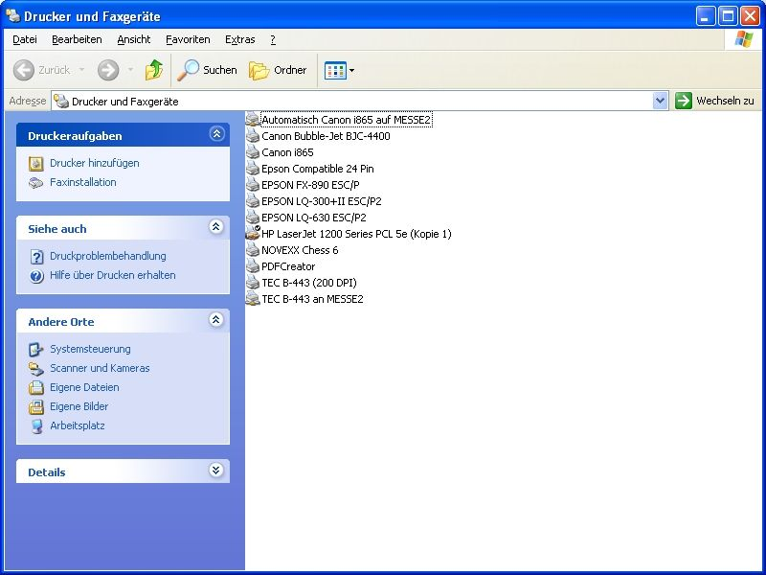
Task: Open Eigene Dateien link
Action: pyautogui.click(x=84, y=387)
